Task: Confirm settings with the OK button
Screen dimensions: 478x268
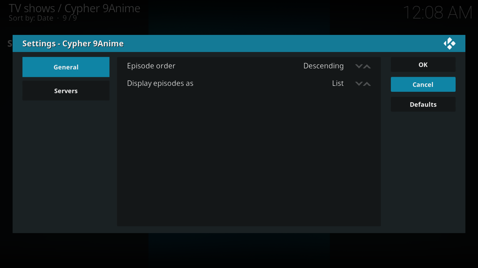Action: (x=423, y=65)
